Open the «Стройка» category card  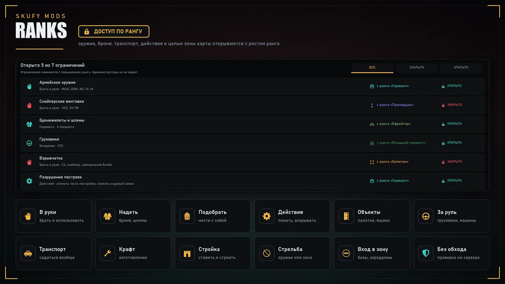(x=213, y=253)
